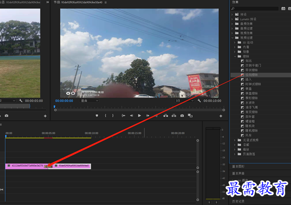The height and width of the screenshot is (205, 291).
Task: Expand the 音频效果 folder
Action: (232, 24)
